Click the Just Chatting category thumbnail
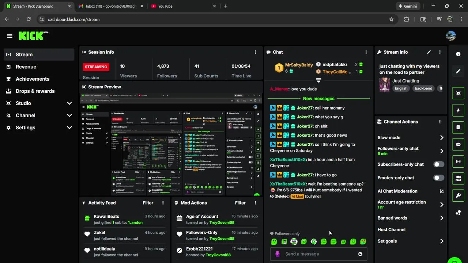Image resolution: width=468 pixels, height=263 pixels. [x=385, y=85]
